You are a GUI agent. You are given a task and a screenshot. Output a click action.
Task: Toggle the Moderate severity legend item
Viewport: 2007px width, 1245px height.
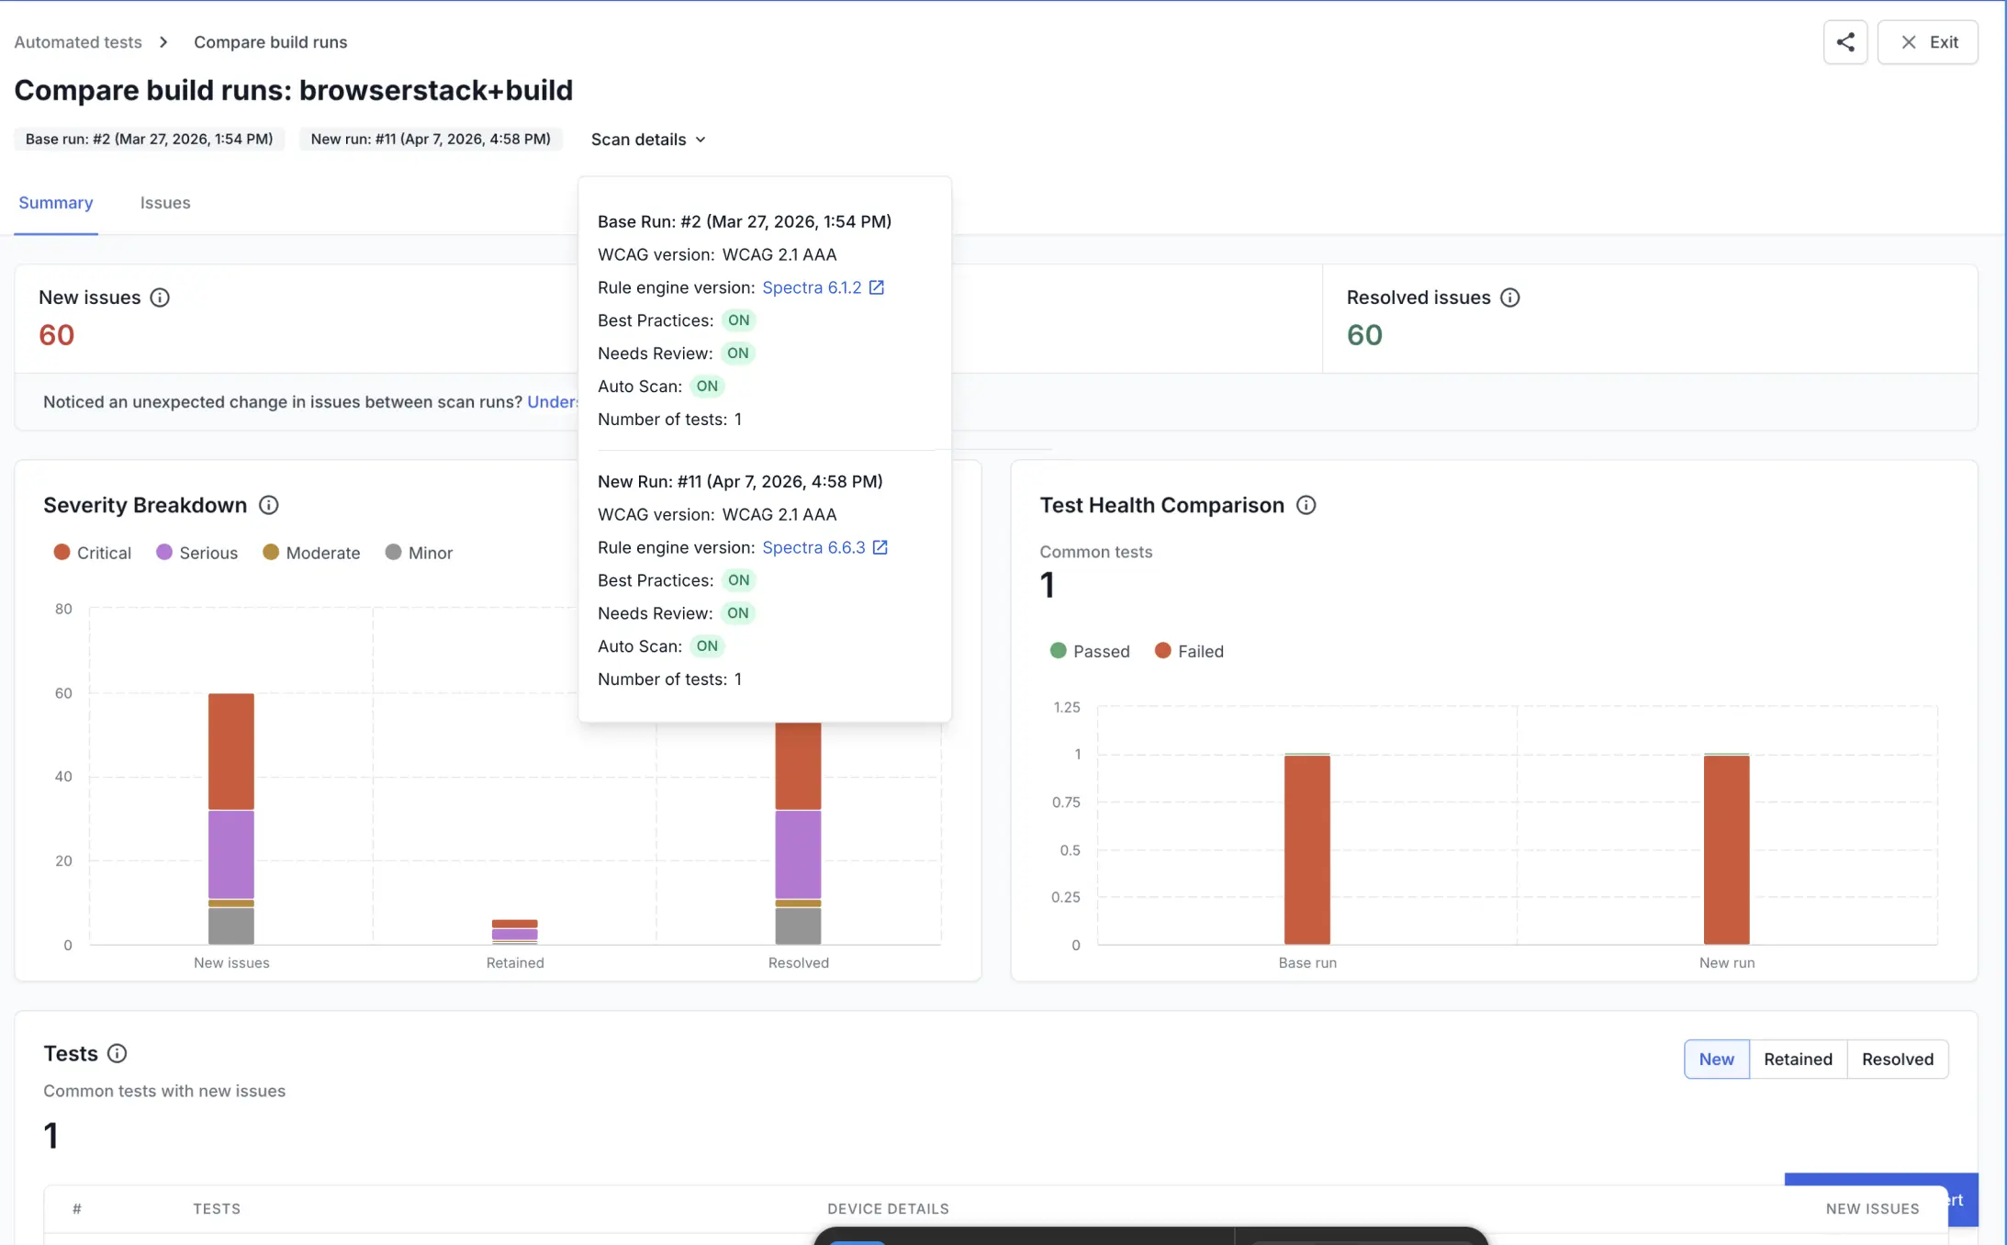pos(311,553)
